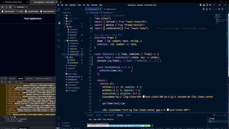
Task: Click the browser back arrow
Action: pos(3,7)
